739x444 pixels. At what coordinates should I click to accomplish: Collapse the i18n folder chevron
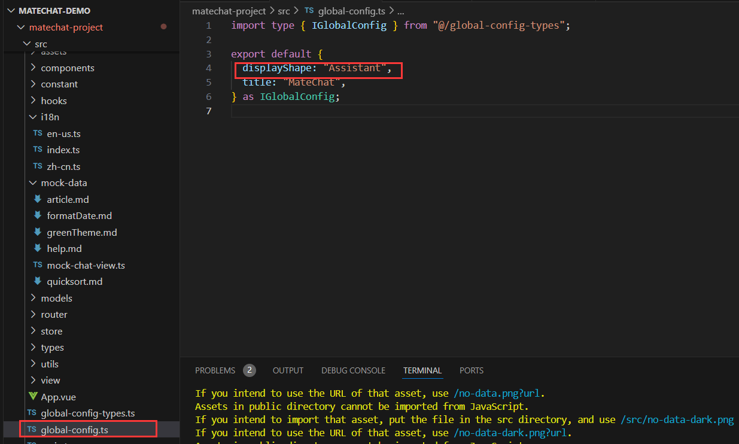pyautogui.click(x=34, y=117)
